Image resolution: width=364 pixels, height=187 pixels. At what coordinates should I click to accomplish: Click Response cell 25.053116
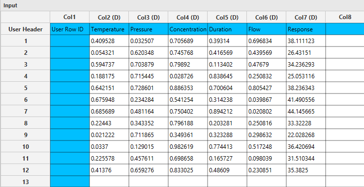(x=306, y=76)
